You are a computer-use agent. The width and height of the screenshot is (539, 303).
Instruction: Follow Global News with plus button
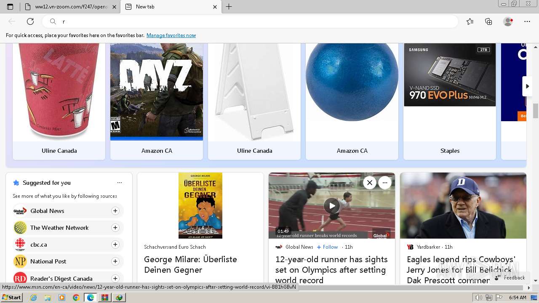pyautogui.click(x=115, y=211)
